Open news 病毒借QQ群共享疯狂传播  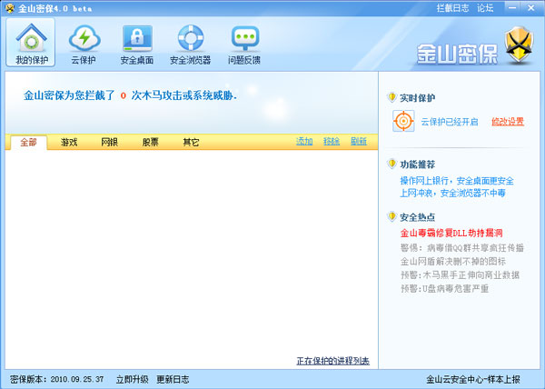[x=462, y=248]
